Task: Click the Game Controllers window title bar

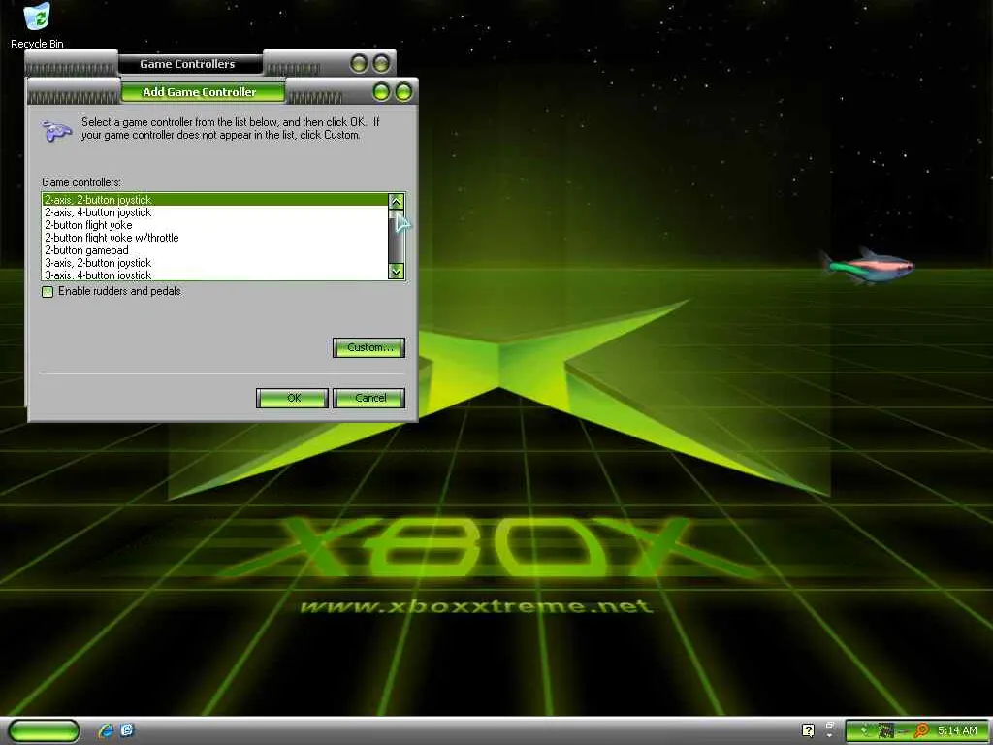Action: (188, 64)
